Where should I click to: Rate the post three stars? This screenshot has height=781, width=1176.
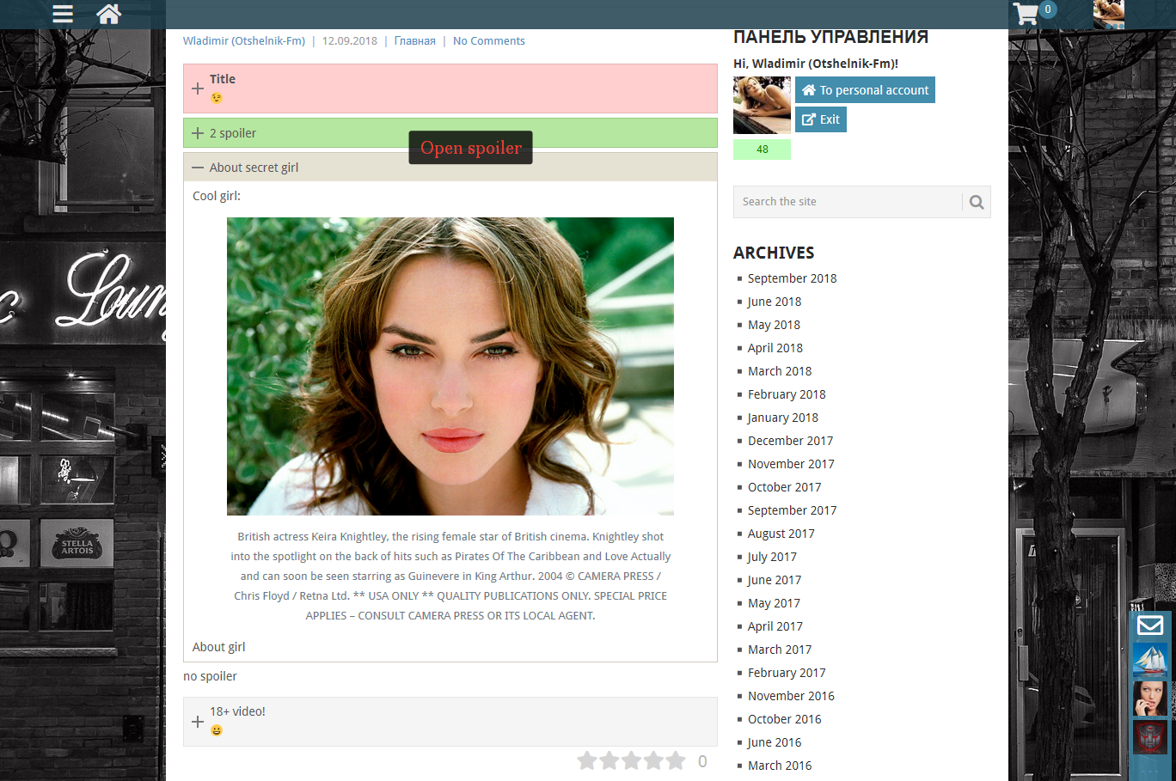tap(632, 760)
